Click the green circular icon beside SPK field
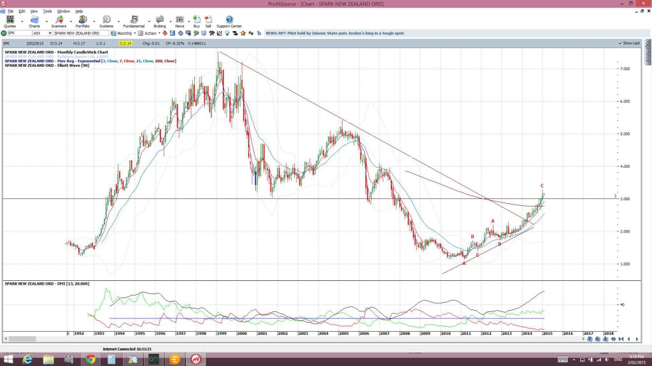 tap(4, 33)
